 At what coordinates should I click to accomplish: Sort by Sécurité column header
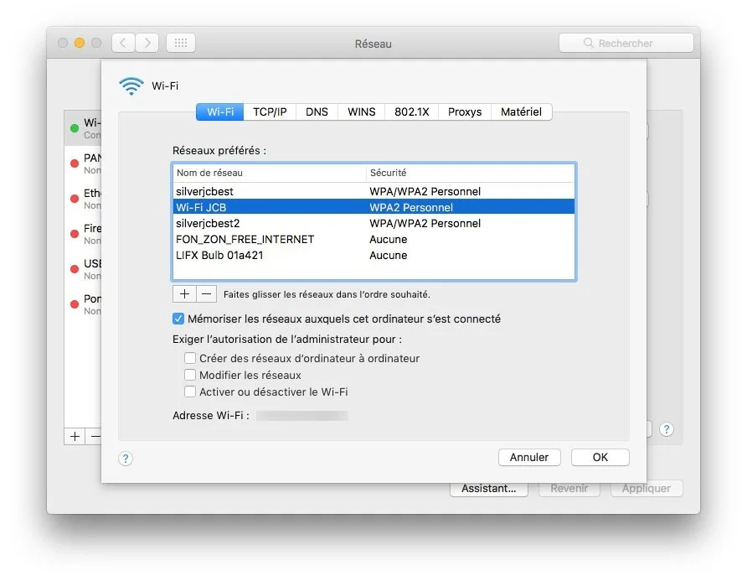coord(471,173)
